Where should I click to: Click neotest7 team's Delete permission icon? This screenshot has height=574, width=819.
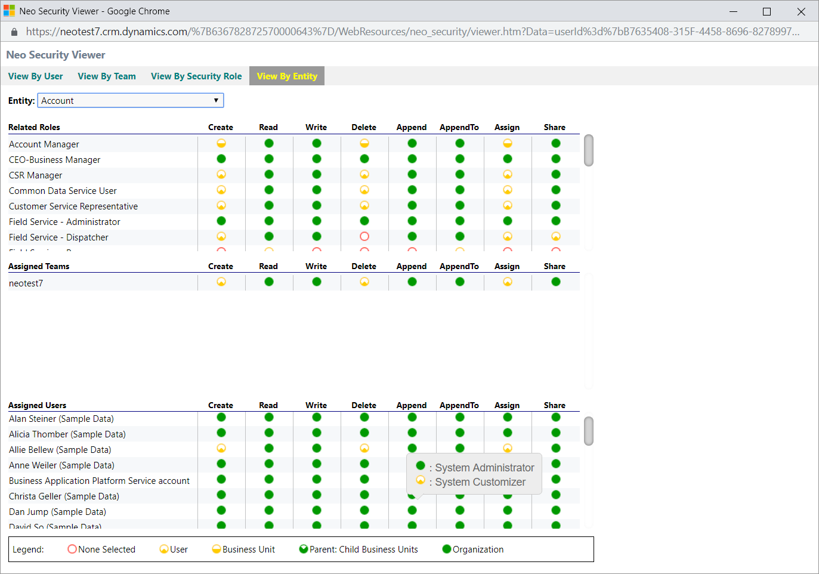coord(364,282)
